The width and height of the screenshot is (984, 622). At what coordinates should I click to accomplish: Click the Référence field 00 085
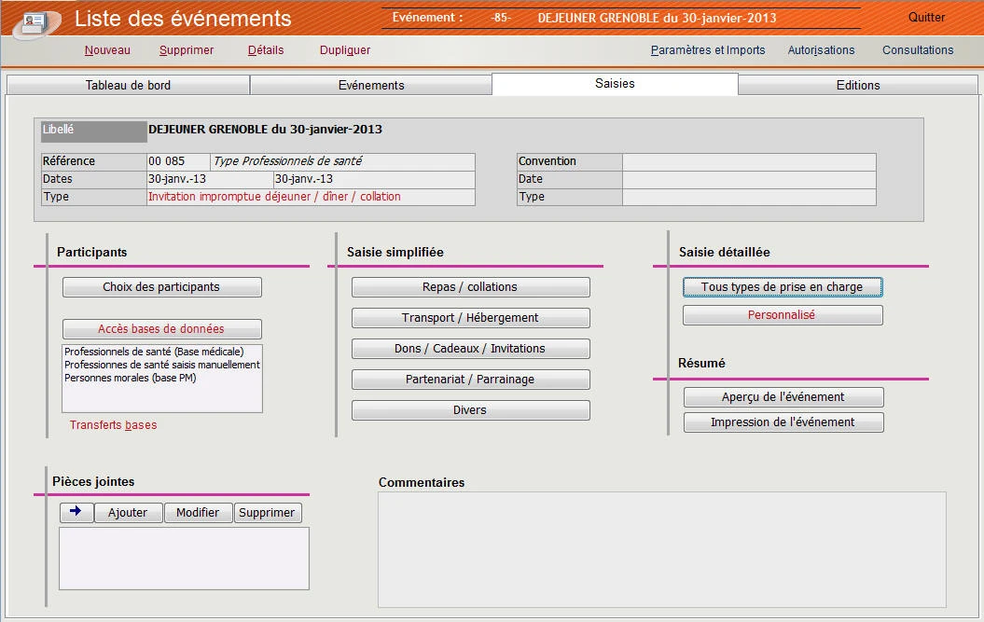(179, 161)
